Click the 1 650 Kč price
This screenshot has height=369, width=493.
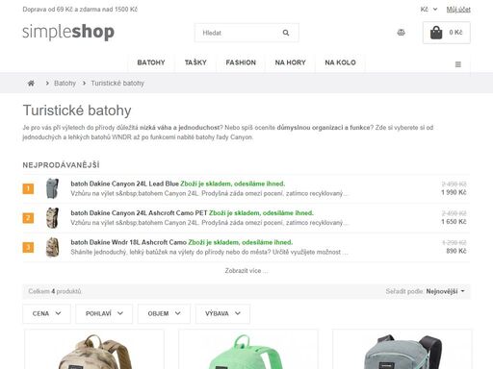click(x=454, y=222)
